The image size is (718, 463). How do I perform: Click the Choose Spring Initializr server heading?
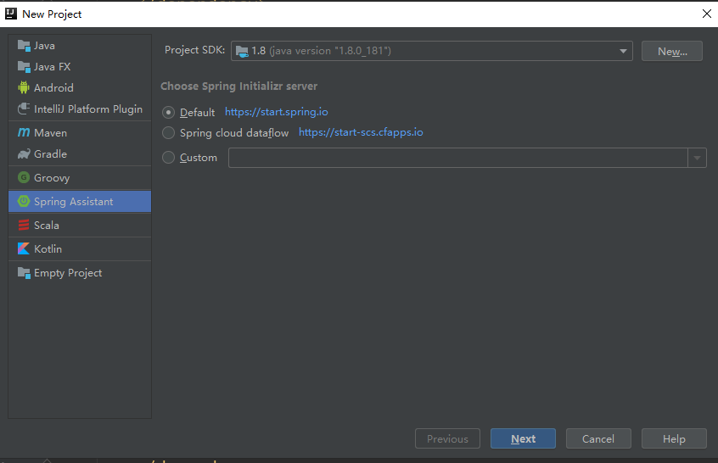tap(238, 86)
